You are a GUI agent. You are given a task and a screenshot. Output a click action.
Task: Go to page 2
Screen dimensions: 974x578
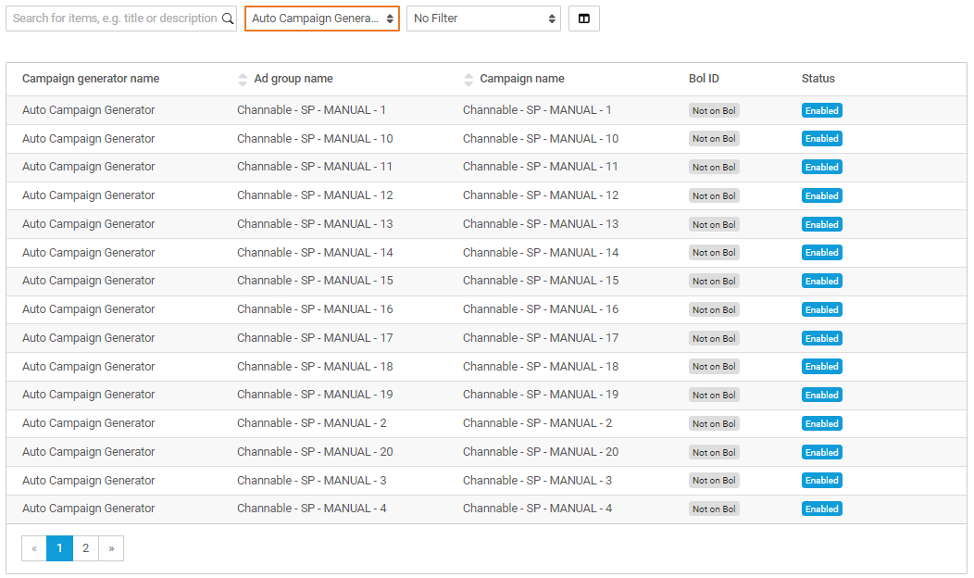(x=85, y=547)
